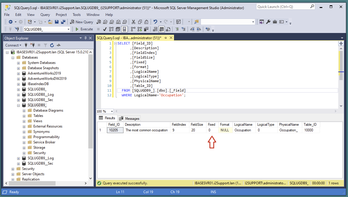Comment out selected lines icon

pyautogui.click(x=178, y=29)
